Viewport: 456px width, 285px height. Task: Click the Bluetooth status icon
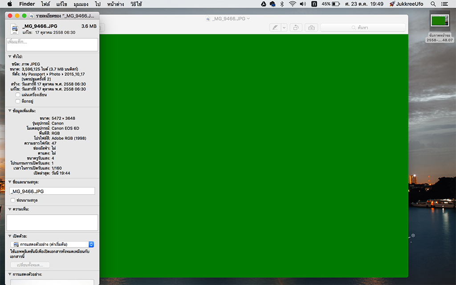tap(282, 4)
